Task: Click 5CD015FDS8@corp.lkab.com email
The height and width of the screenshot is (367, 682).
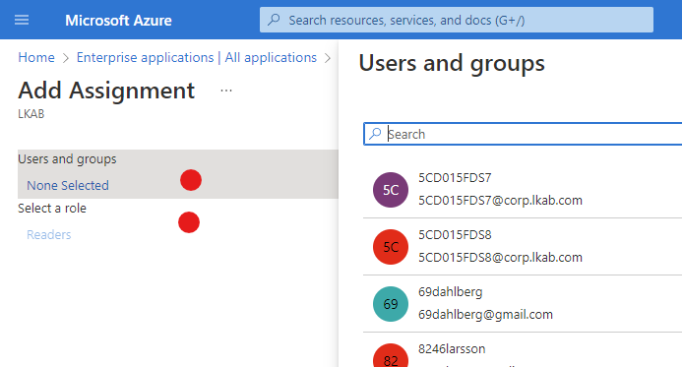Action: tap(500, 258)
